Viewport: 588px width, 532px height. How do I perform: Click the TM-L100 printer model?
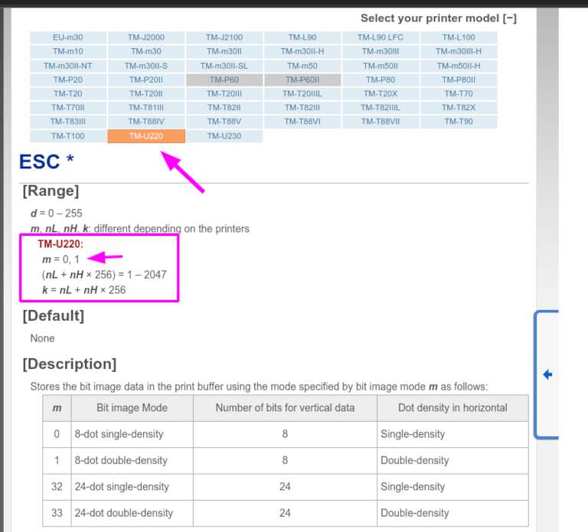point(459,37)
